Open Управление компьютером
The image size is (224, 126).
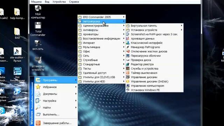point(154,86)
